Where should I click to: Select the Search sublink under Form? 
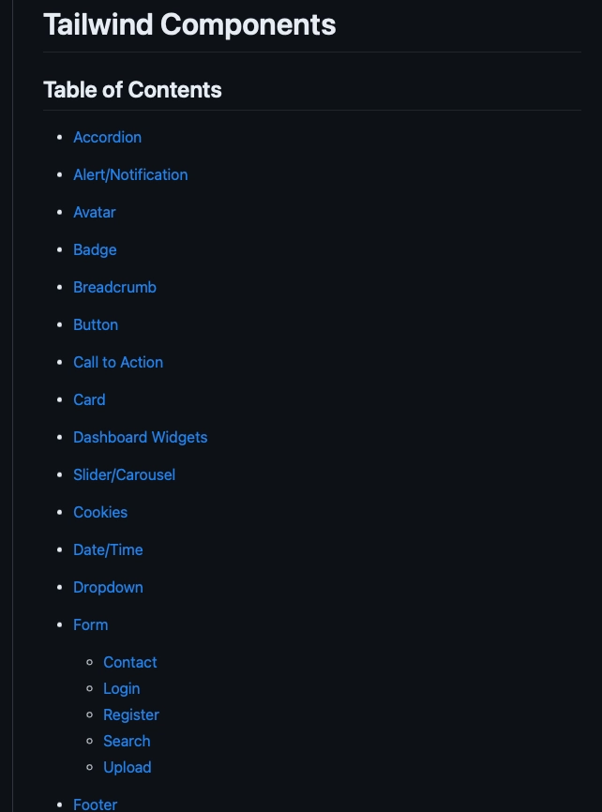pos(127,741)
